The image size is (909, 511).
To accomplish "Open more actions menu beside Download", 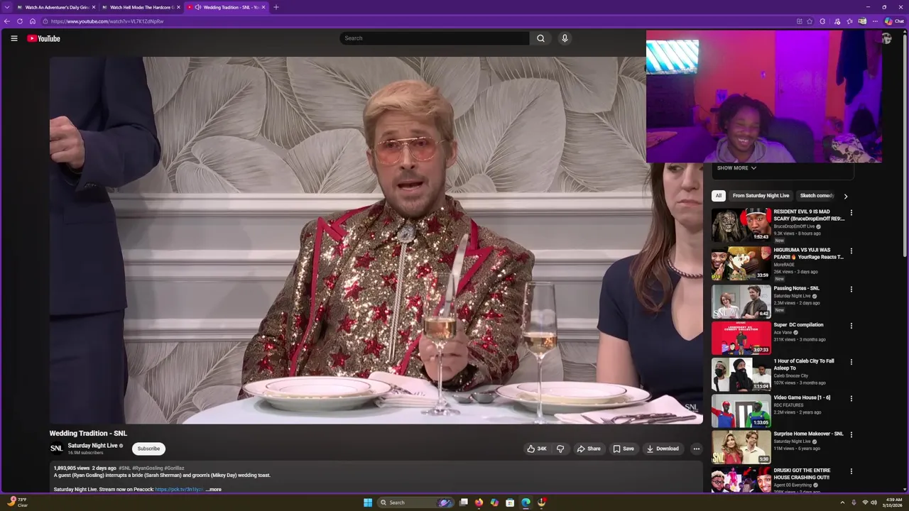I will pyautogui.click(x=696, y=449).
